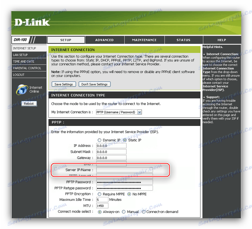Click the INTERNET CONNECTION TYPE heading
Viewport: 252px width, 229px height.
[x=78, y=95]
